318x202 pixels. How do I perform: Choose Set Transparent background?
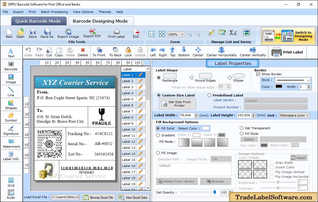pyautogui.click(x=241, y=128)
